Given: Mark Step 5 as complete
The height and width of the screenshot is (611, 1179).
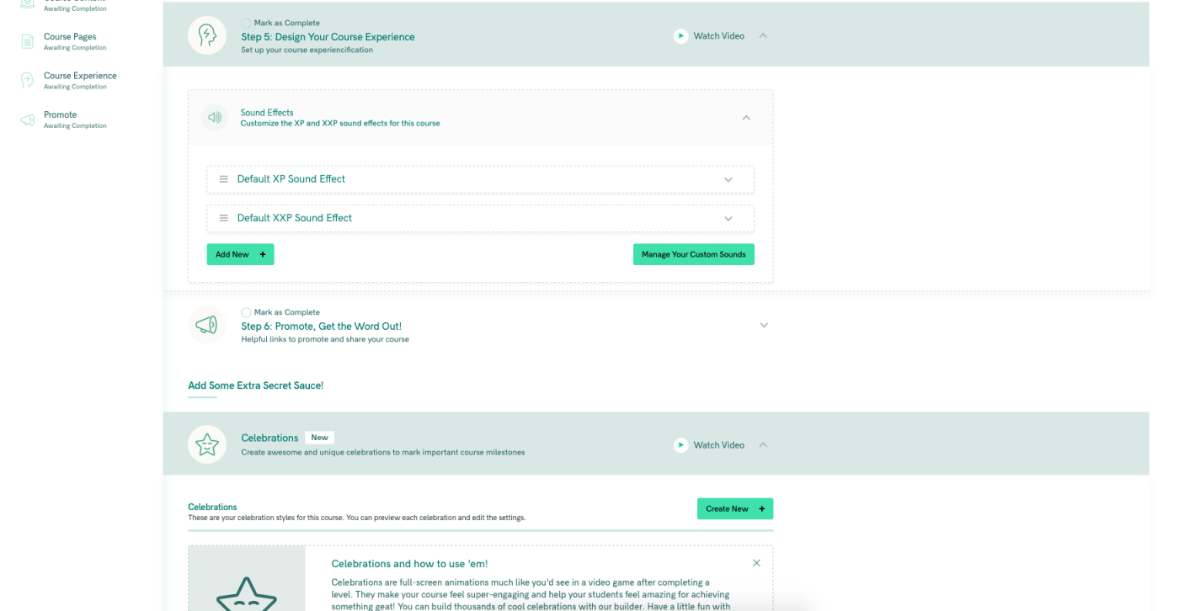Looking at the screenshot, I should point(246,24).
